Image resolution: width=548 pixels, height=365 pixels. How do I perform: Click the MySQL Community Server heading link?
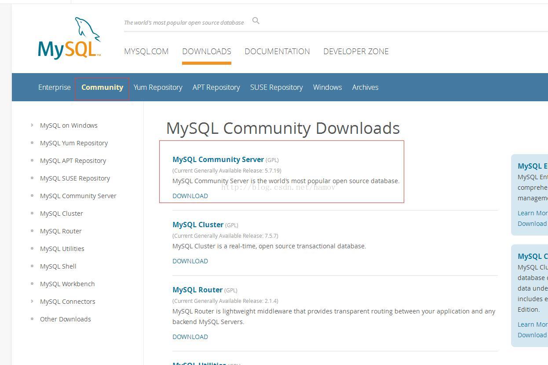(x=218, y=159)
